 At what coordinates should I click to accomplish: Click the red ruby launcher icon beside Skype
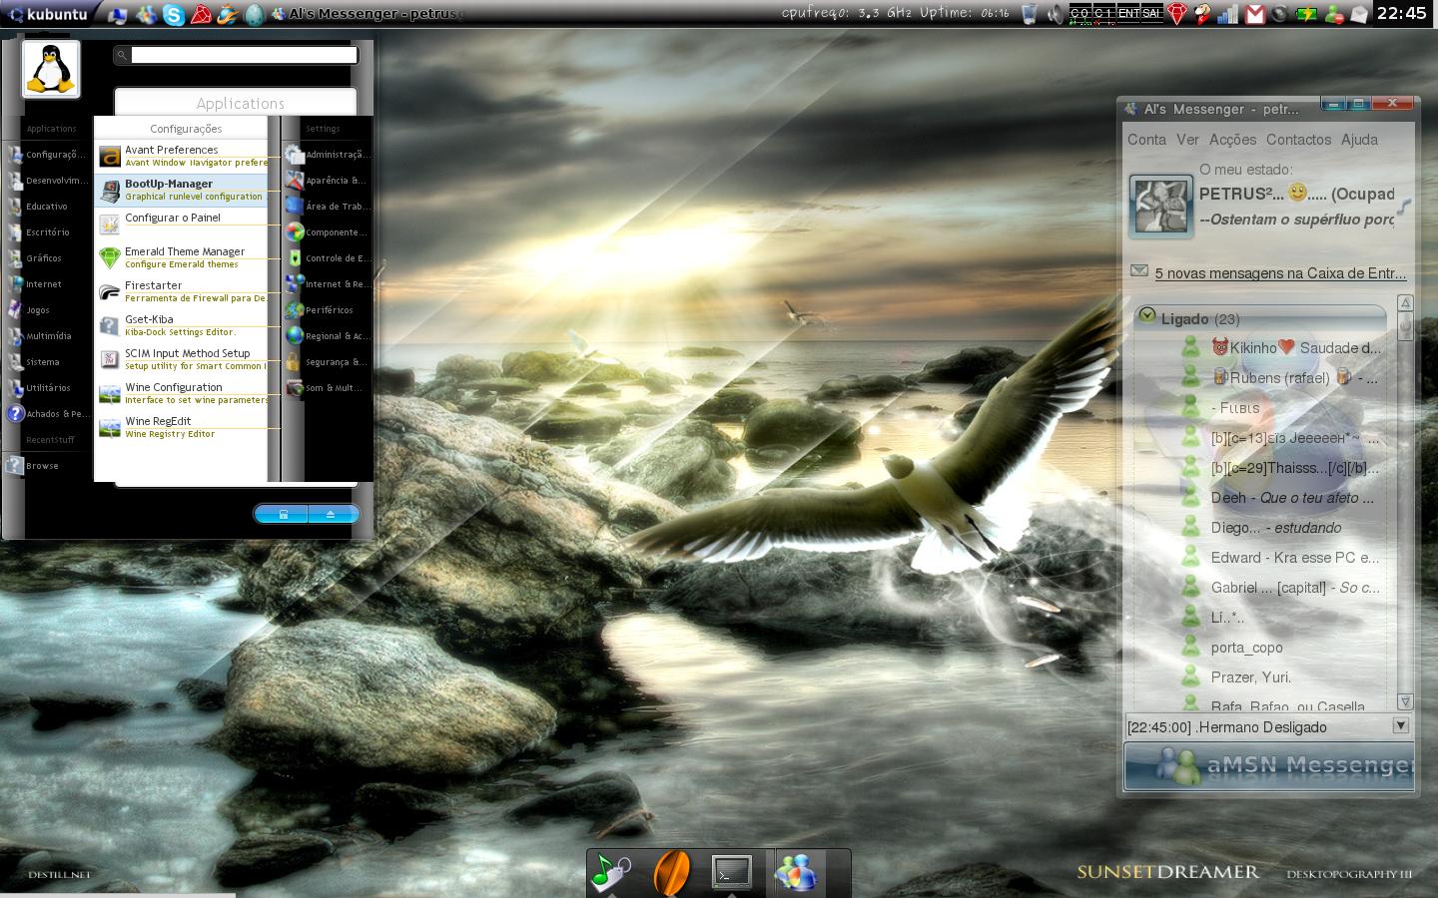pyautogui.click(x=201, y=14)
